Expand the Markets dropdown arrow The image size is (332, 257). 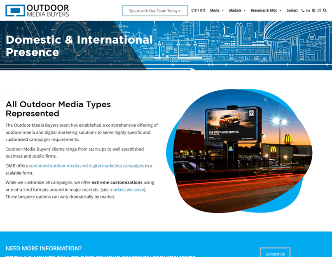point(245,11)
